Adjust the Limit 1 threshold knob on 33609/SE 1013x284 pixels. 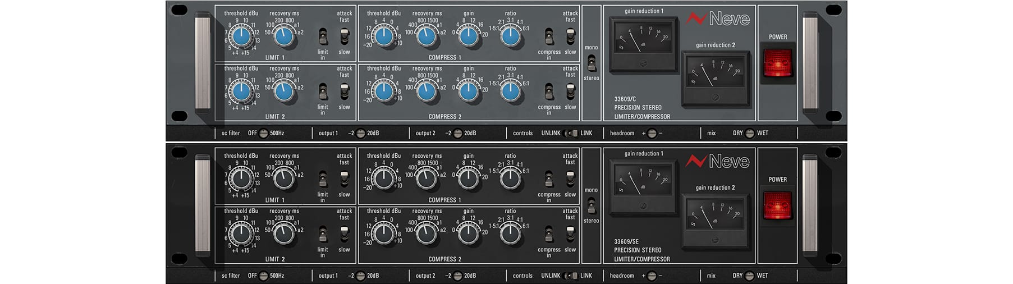tap(241, 179)
